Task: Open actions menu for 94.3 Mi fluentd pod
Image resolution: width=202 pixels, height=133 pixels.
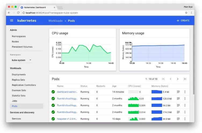Action: click(185, 105)
